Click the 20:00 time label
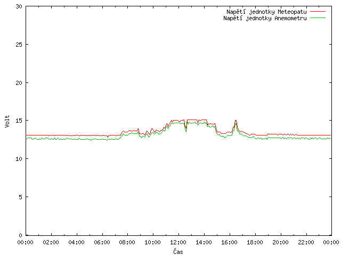Screen dimensions: 341x255 [x=281, y=242]
